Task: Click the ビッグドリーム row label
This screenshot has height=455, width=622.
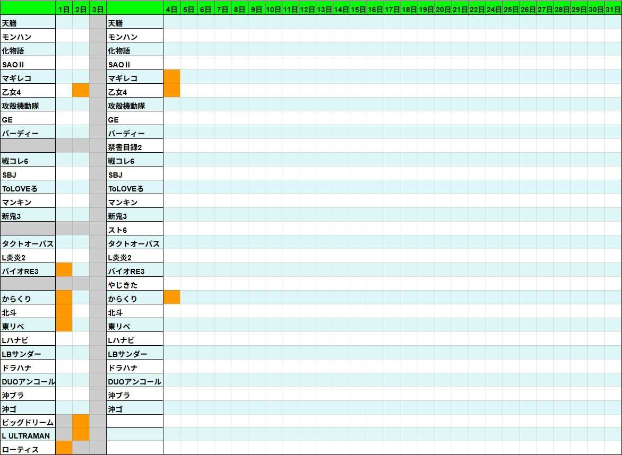Action: coord(28,421)
